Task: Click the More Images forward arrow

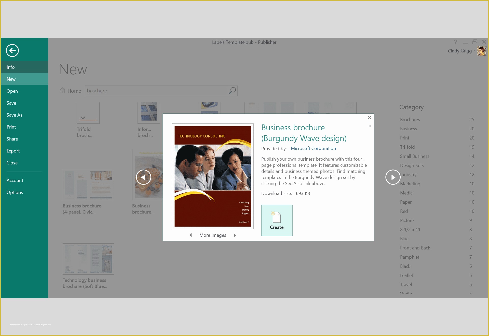Action: pyautogui.click(x=236, y=235)
